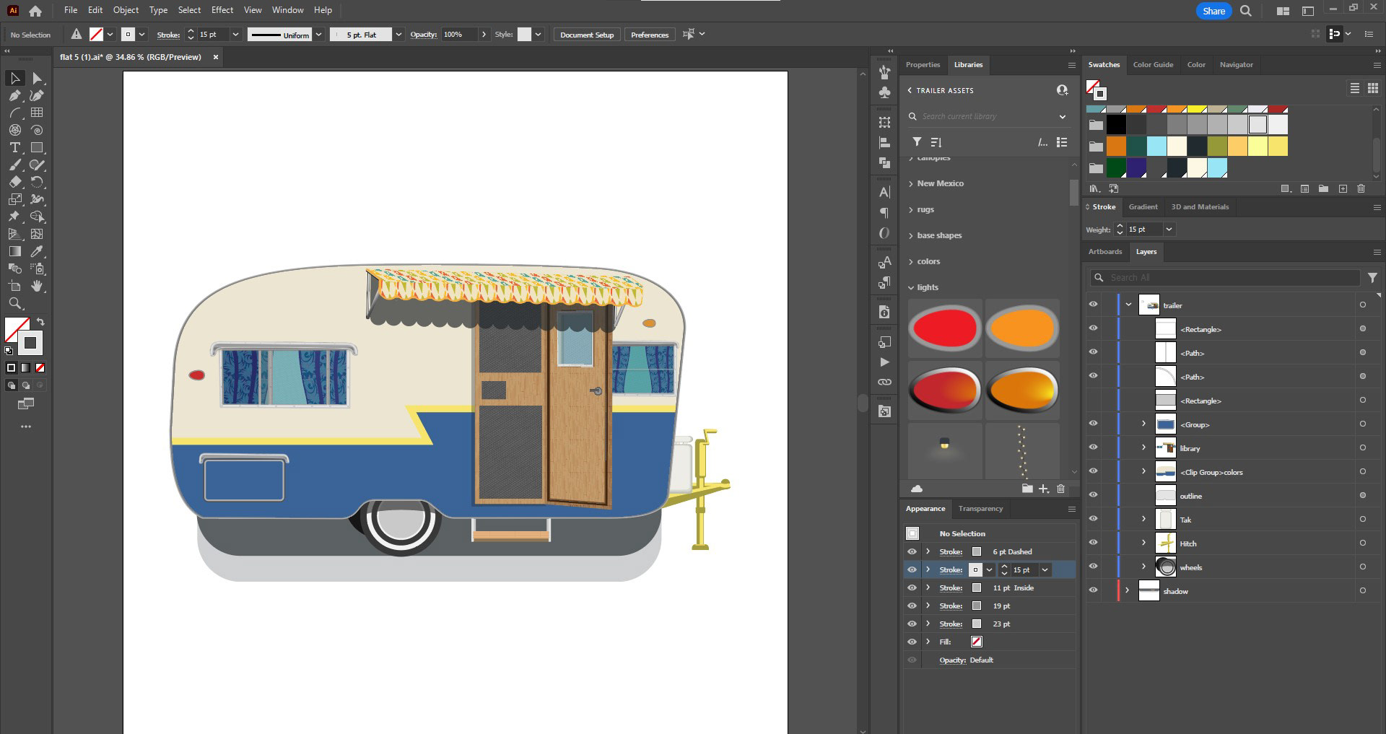This screenshot has width=1386, height=734.
Task: Hide the outline sublayer
Action: (x=1094, y=495)
